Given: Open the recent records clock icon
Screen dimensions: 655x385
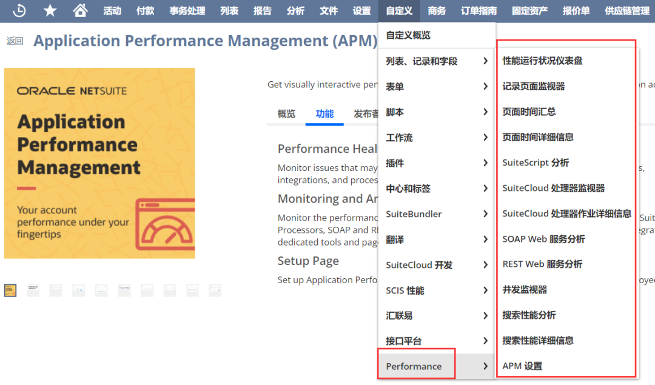Looking at the screenshot, I should pyautogui.click(x=19, y=10).
